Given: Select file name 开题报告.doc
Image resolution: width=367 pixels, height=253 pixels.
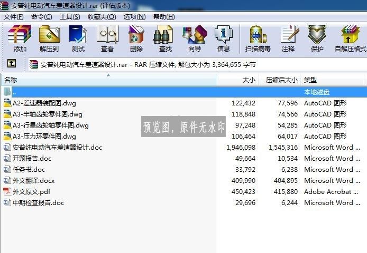Looking at the screenshot, I should pyautogui.click(x=32, y=159).
